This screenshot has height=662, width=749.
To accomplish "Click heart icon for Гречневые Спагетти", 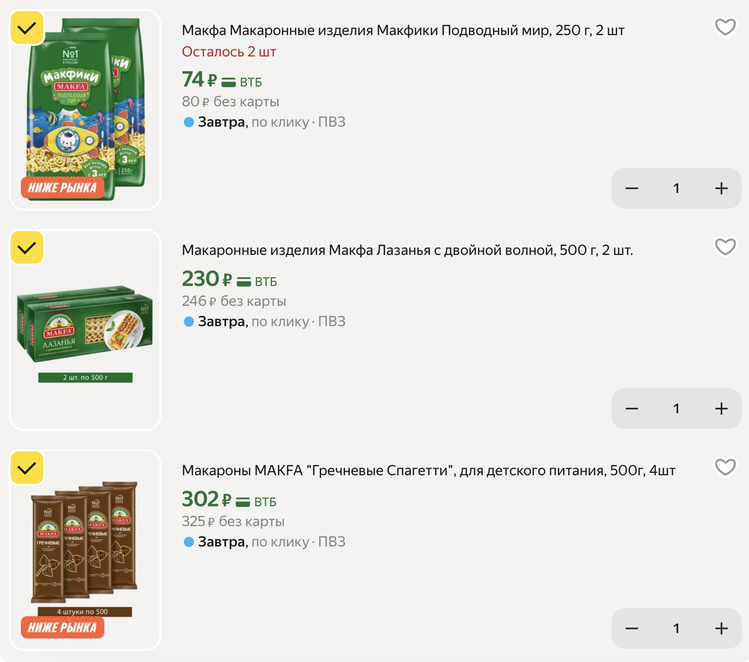I will (x=725, y=467).
